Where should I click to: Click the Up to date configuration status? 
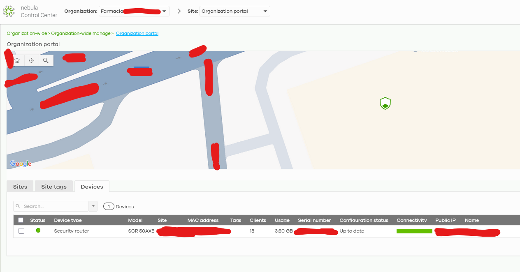pyautogui.click(x=352, y=231)
